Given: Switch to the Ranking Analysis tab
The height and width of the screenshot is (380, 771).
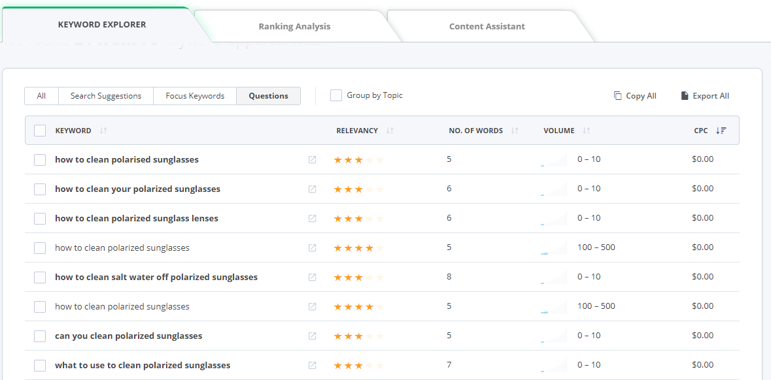Looking at the screenshot, I should 294,26.
